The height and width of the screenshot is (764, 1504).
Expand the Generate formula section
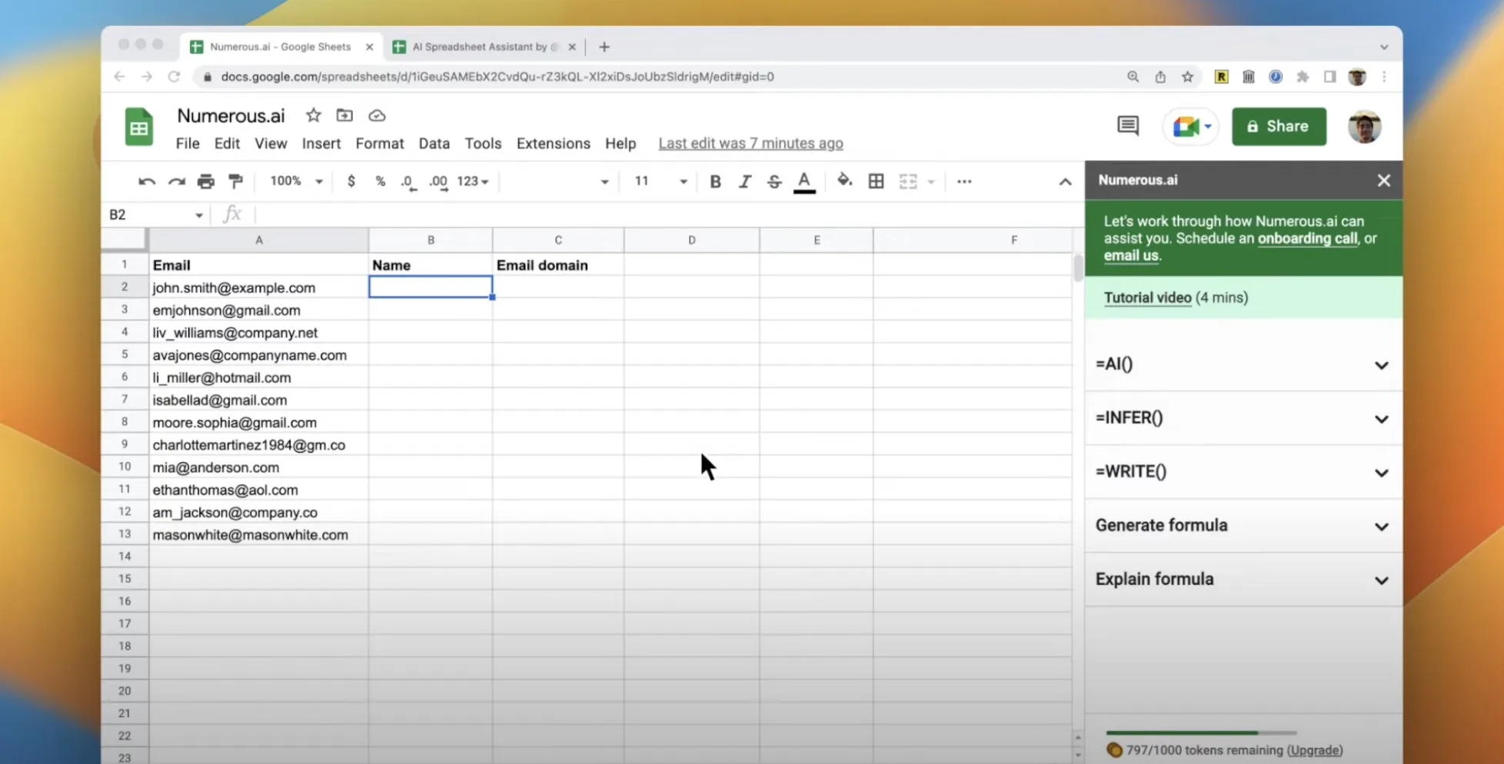pyautogui.click(x=1243, y=526)
